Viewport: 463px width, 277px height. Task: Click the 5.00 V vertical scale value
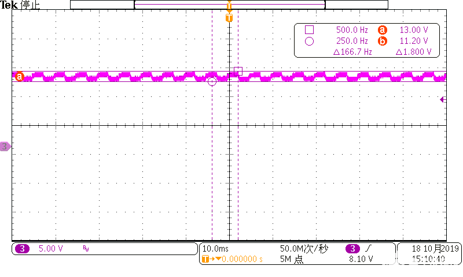click(51, 249)
